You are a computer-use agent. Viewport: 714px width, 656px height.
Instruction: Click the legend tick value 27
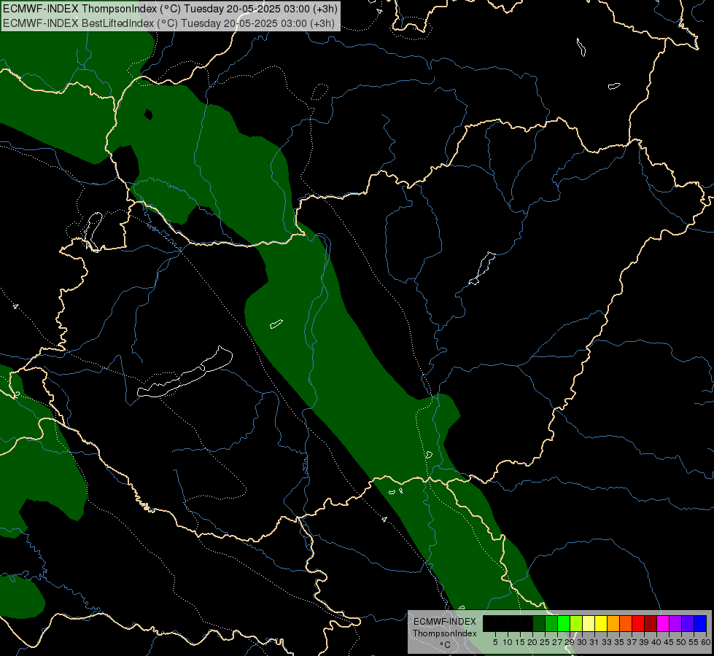[557, 642]
